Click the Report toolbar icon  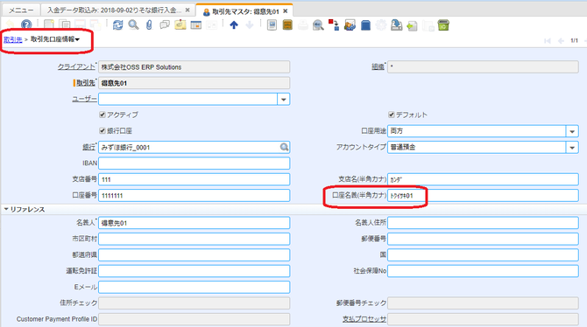tap(272, 25)
